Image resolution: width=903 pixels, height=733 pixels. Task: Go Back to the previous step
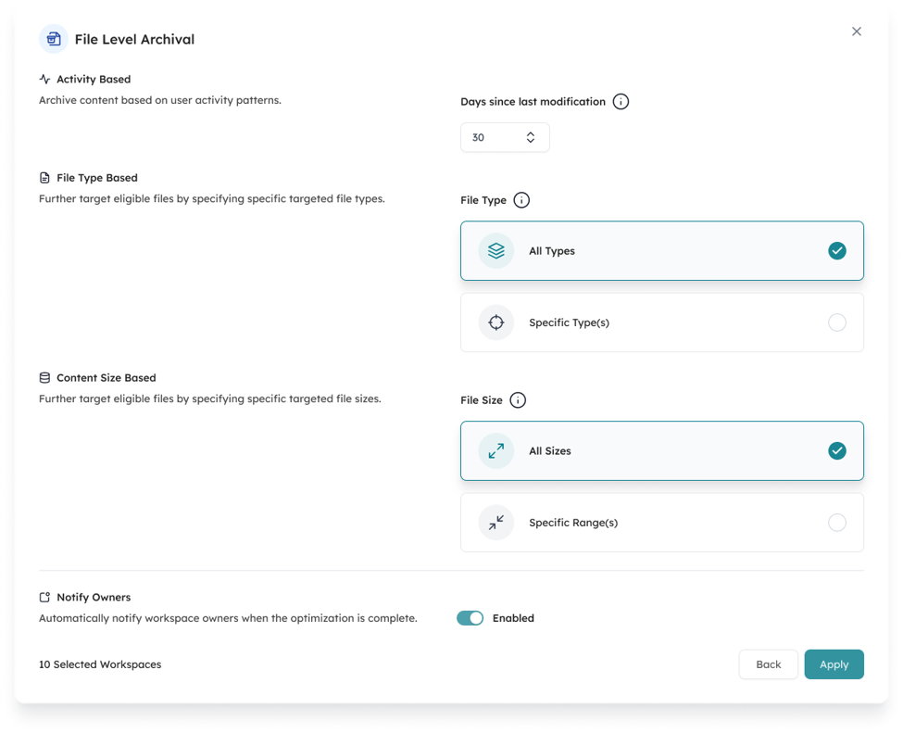point(768,664)
